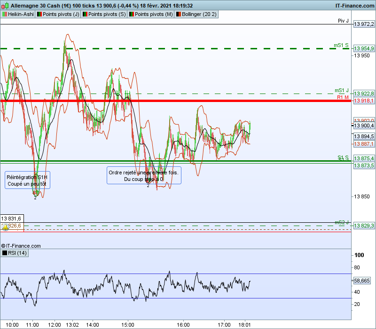The height and width of the screenshot is (329, 376).
Task: Click the mS1 S dashed line label
Action: coord(341,45)
